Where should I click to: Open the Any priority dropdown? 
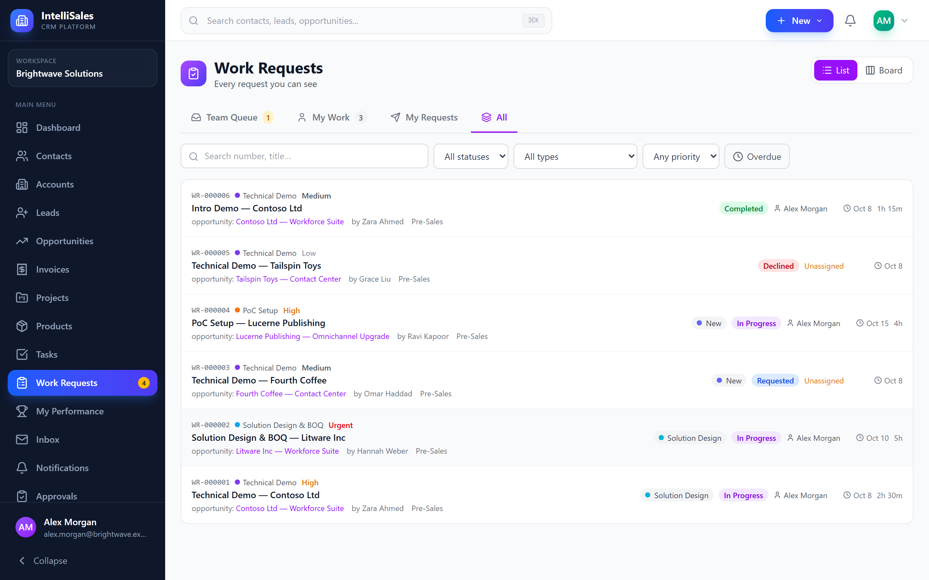(x=681, y=157)
